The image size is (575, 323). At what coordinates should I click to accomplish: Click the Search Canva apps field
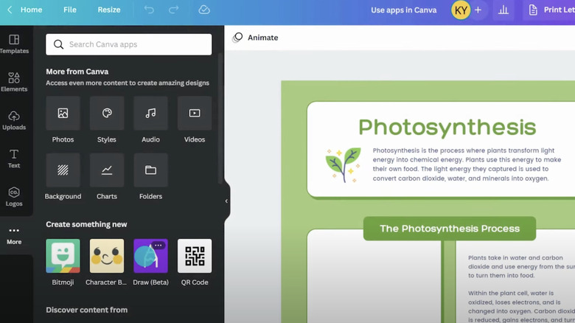coord(129,44)
